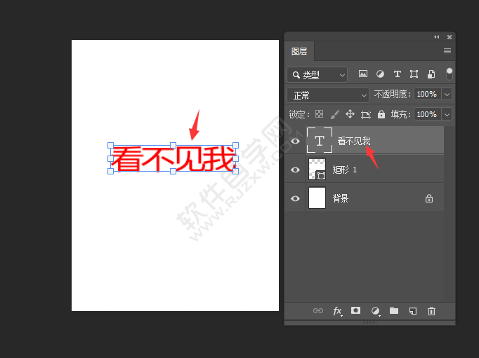
Task: Select the 矩形 1 layer name
Action: click(x=345, y=170)
